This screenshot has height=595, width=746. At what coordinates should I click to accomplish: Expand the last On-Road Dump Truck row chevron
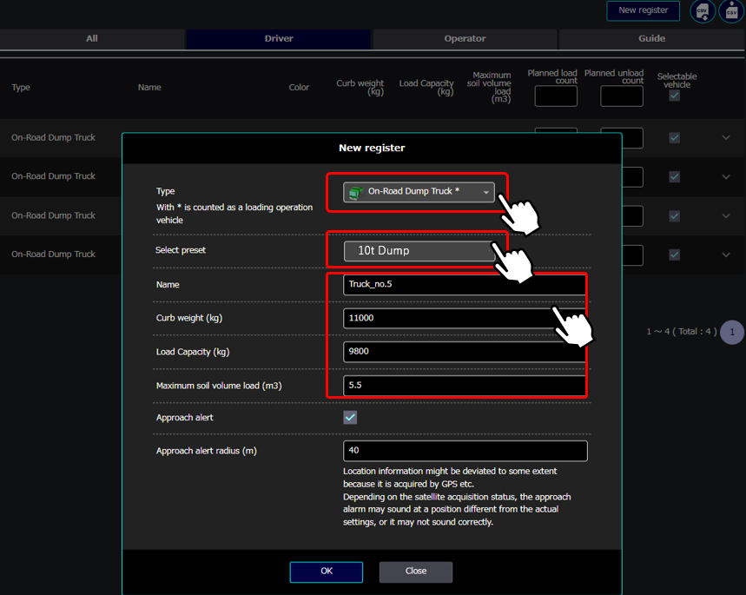726,255
